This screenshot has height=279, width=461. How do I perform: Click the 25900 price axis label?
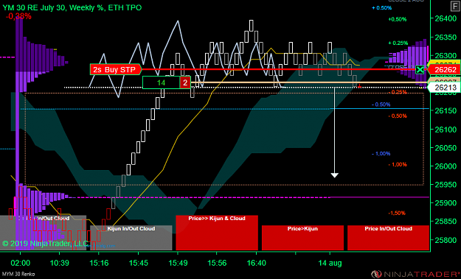tap(446, 202)
